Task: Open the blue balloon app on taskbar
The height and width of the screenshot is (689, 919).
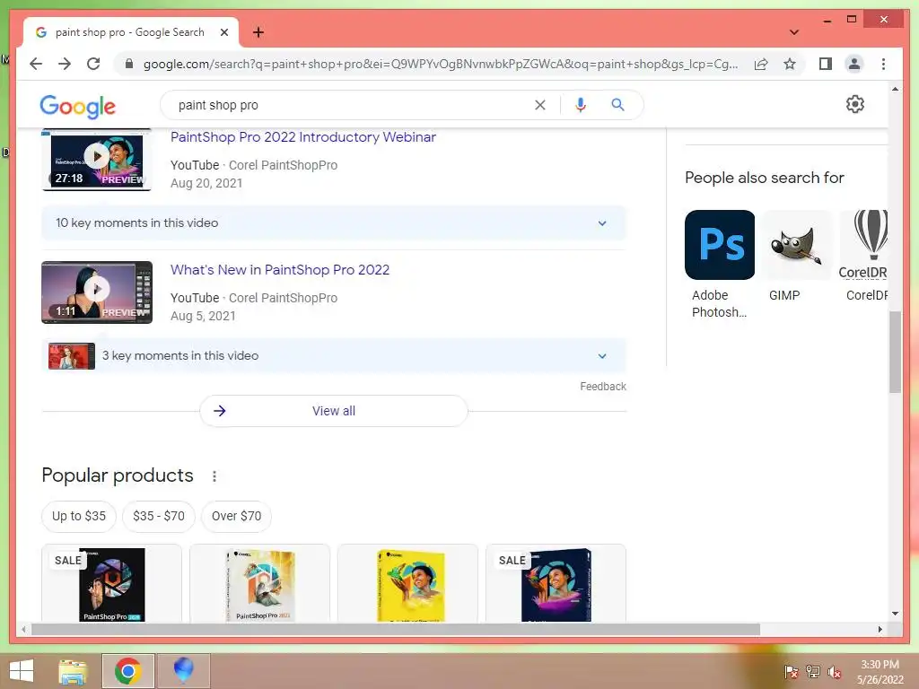Action: pyautogui.click(x=183, y=671)
